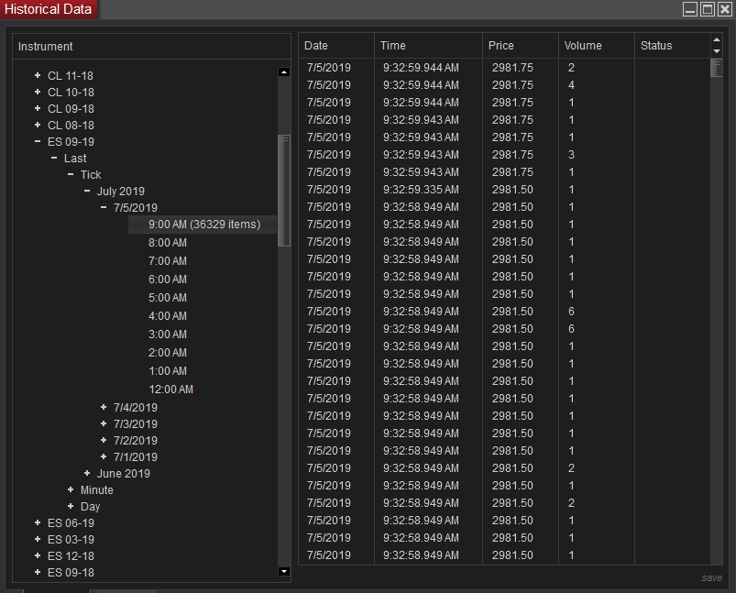Collapse the July 2019 node
The height and width of the screenshot is (593, 736).
click(x=87, y=191)
